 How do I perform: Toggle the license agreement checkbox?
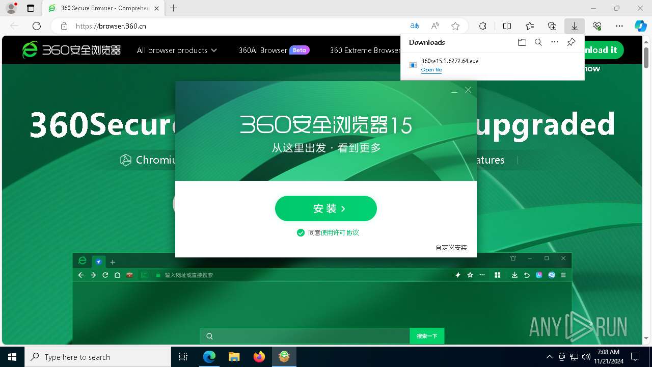[x=301, y=232]
